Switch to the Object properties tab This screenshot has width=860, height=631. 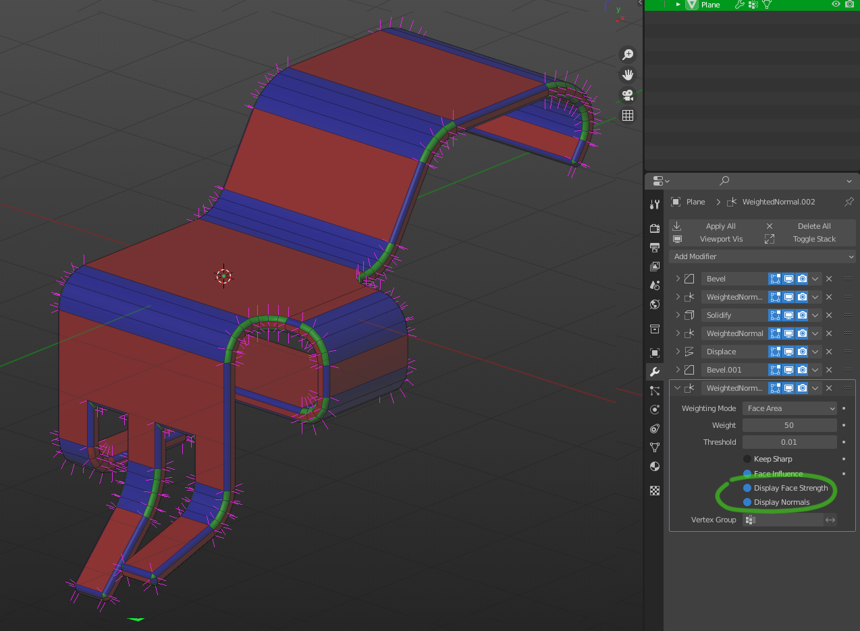(x=654, y=352)
